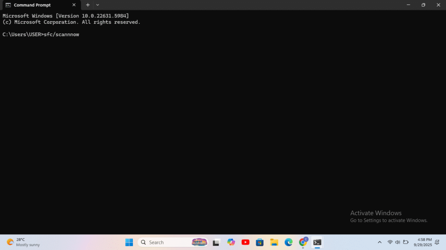The width and height of the screenshot is (446, 250).
Task: Launch Microsoft Copilot from the taskbar
Action: [231, 242]
